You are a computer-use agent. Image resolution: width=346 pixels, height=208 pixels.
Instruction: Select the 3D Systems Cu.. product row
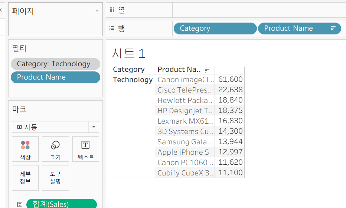[185, 131]
